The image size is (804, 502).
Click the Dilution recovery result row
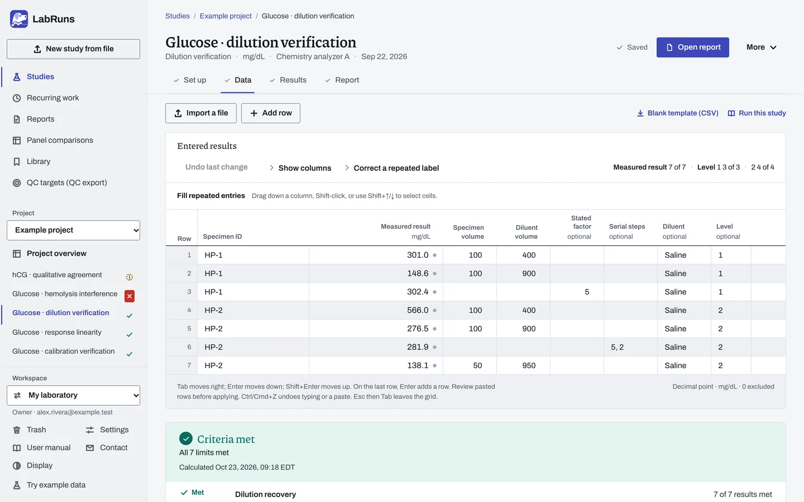coord(476,494)
